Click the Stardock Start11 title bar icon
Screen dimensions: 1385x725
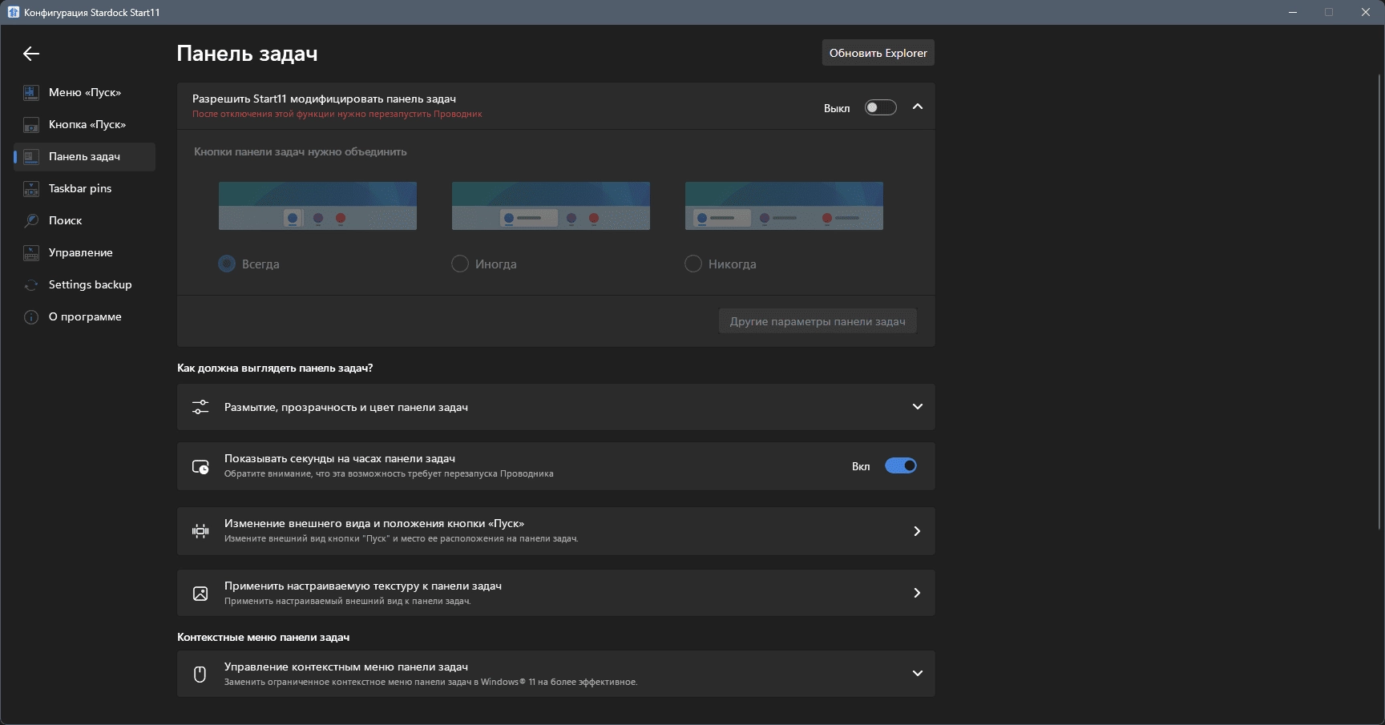(13, 12)
